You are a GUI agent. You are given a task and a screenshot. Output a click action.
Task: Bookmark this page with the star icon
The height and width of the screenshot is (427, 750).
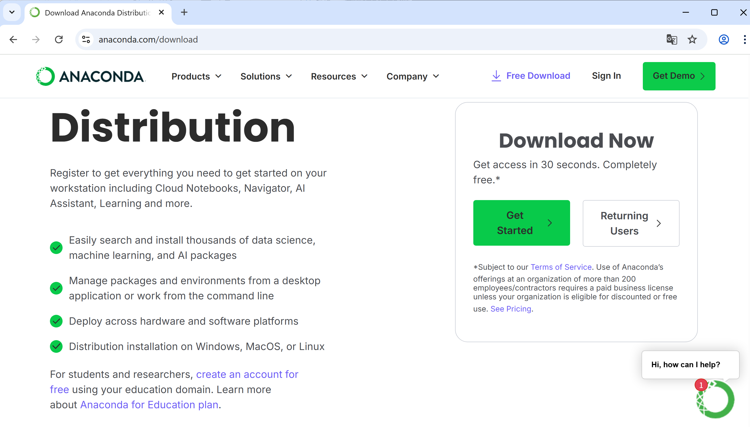pyautogui.click(x=692, y=39)
